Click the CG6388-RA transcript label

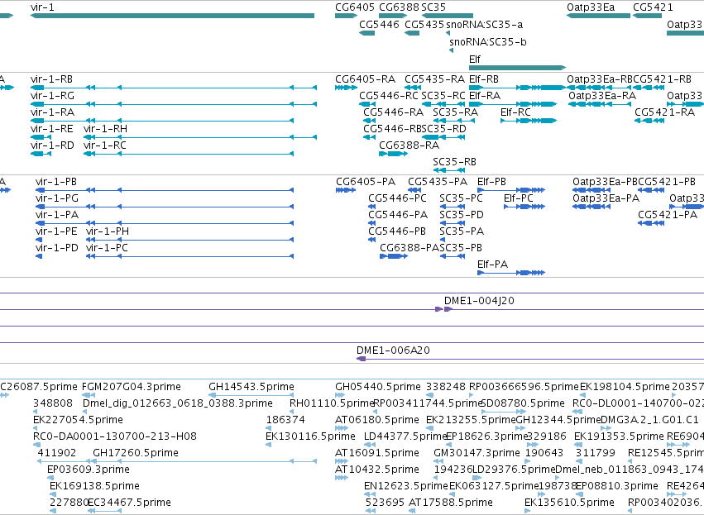(x=409, y=145)
